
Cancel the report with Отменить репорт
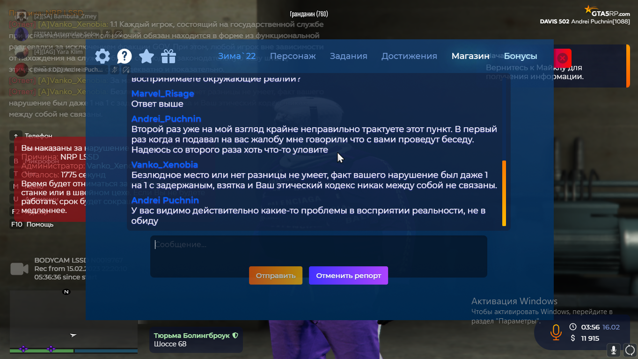pos(348,275)
